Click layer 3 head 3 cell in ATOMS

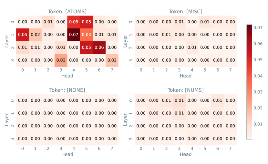pos(61,60)
